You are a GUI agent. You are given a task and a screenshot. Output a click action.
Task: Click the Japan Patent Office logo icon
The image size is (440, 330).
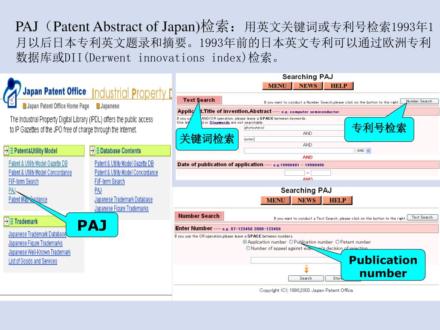tap(11, 93)
